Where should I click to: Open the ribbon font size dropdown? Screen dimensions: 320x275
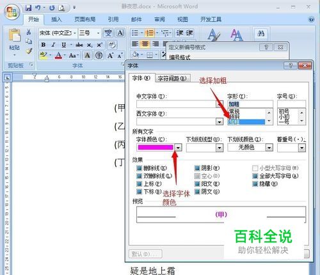(x=98, y=33)
